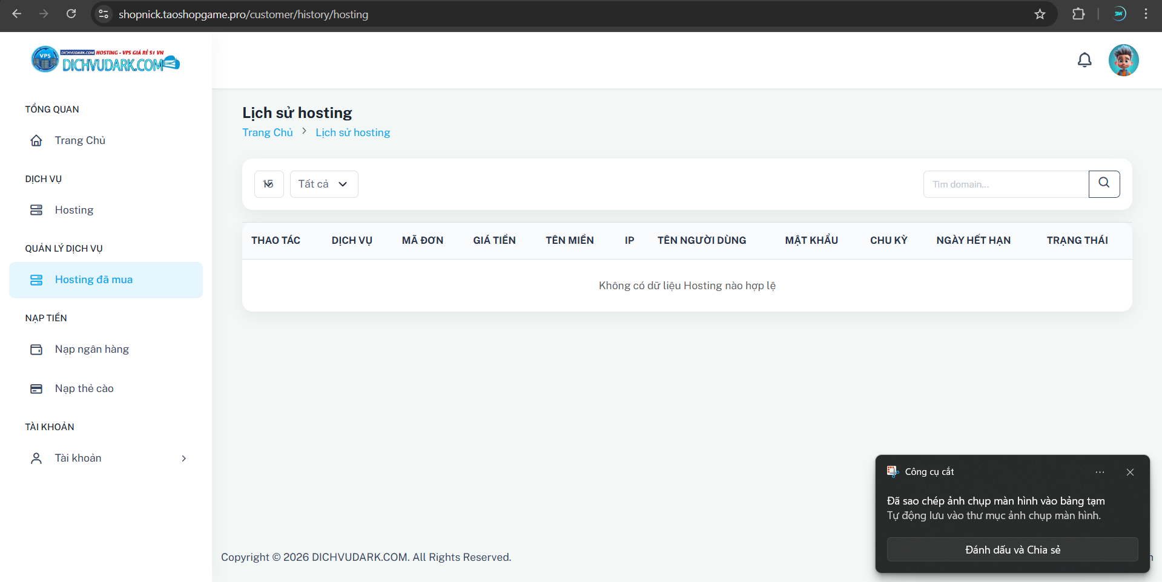
Task: Click the Nạp thẻ cào card icon
Action: pos(36,388)
